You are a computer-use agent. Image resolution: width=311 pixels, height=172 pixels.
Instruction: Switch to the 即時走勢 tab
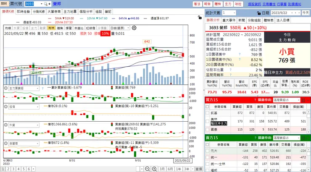click(23, 12)
